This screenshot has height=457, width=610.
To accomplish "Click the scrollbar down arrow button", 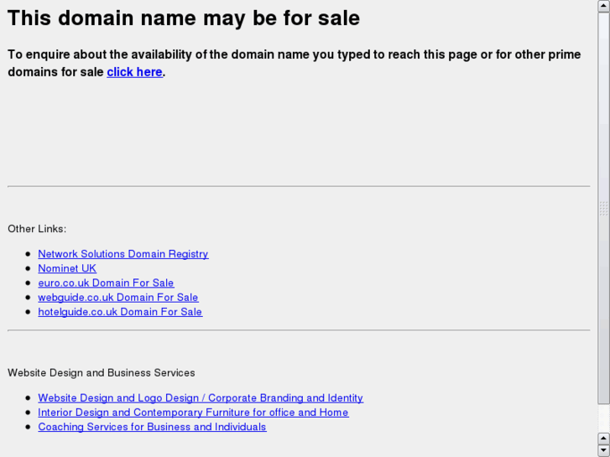I will tap(603, 451).
